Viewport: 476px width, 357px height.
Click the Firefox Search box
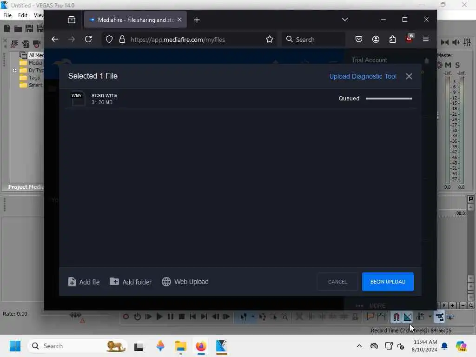[313, 40]
